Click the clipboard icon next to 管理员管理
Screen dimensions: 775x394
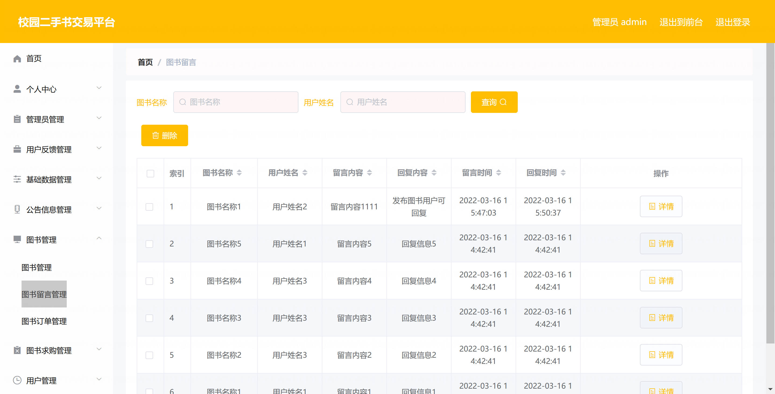pos(17,119)
